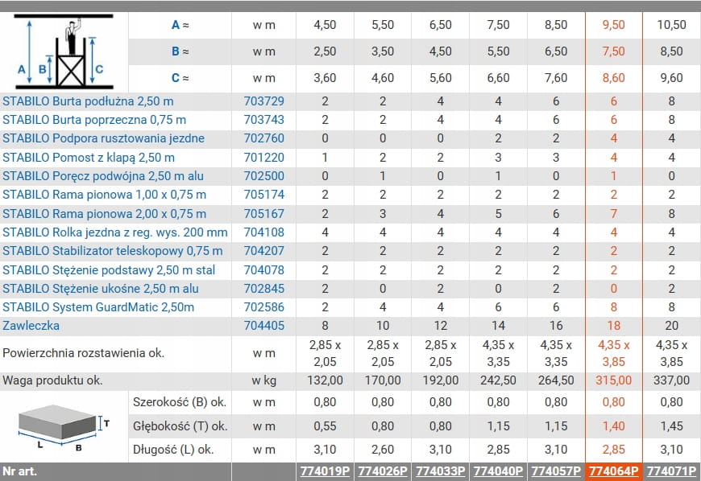Click the Nr art. row header

pyautogui.click(x=20, y=471)
